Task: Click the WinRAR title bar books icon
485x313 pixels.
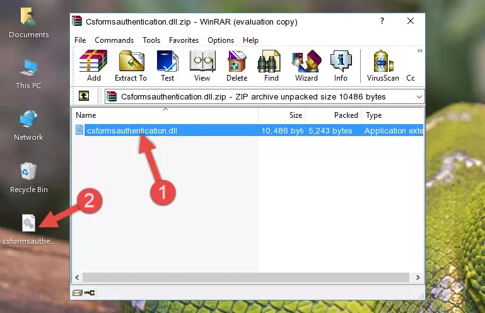Action: click(77, 21)
